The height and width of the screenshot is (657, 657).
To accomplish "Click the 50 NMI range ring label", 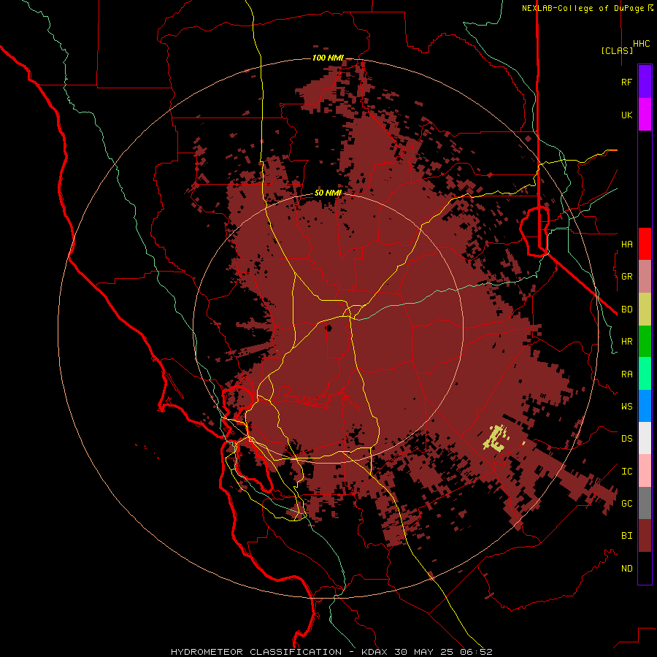I will [x=328, y=193].
